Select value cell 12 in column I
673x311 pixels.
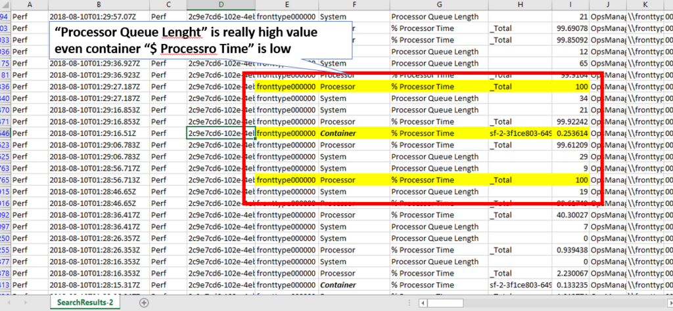570,52
